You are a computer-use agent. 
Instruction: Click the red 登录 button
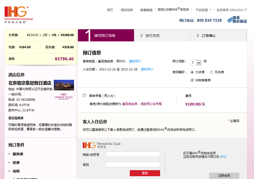point(145,173)
